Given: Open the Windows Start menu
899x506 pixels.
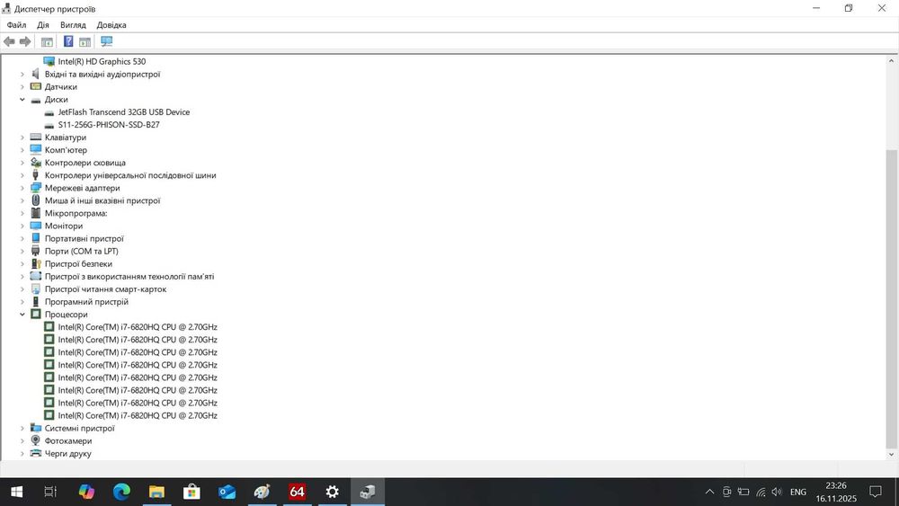Looking at the screenshot, I should click(x=16, y=492).
